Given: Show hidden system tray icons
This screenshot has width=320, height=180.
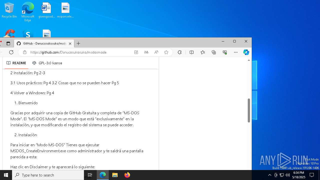Looking at the screenshot, I should 269,175.
